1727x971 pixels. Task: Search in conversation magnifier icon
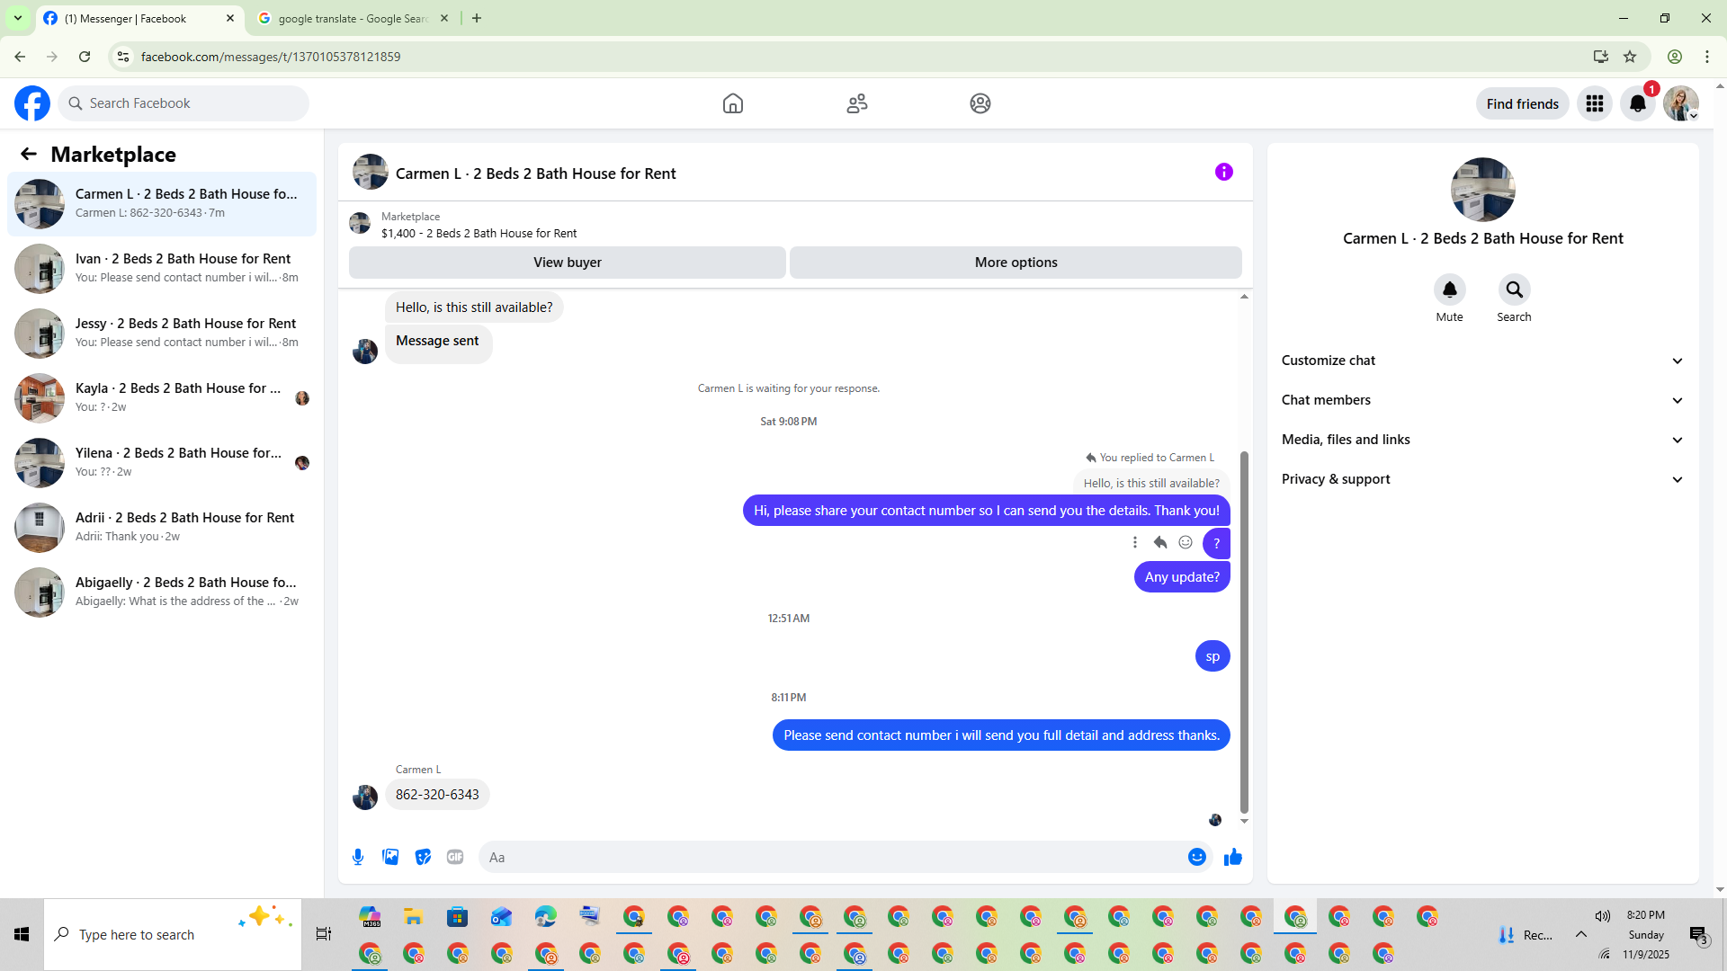pos(1515,290)
